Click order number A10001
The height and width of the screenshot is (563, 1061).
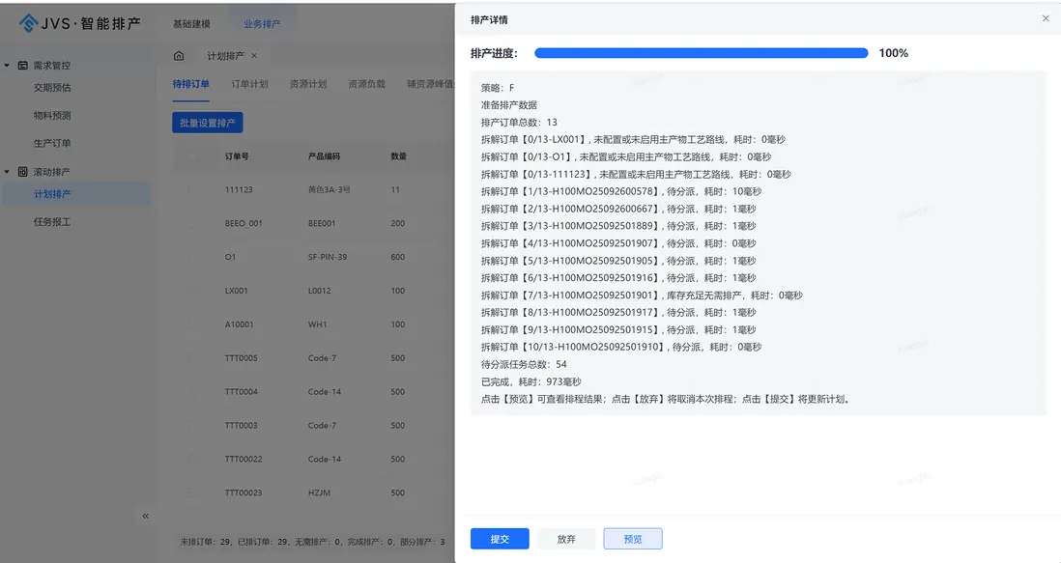point(239,324)
